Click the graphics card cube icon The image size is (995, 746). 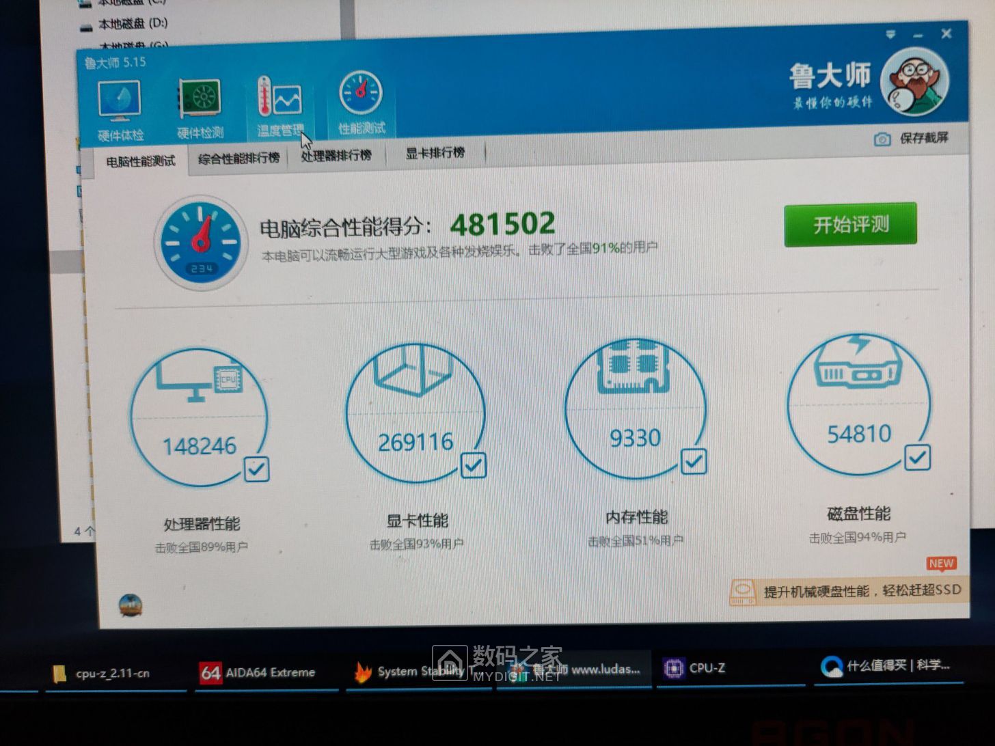point(413,370)
